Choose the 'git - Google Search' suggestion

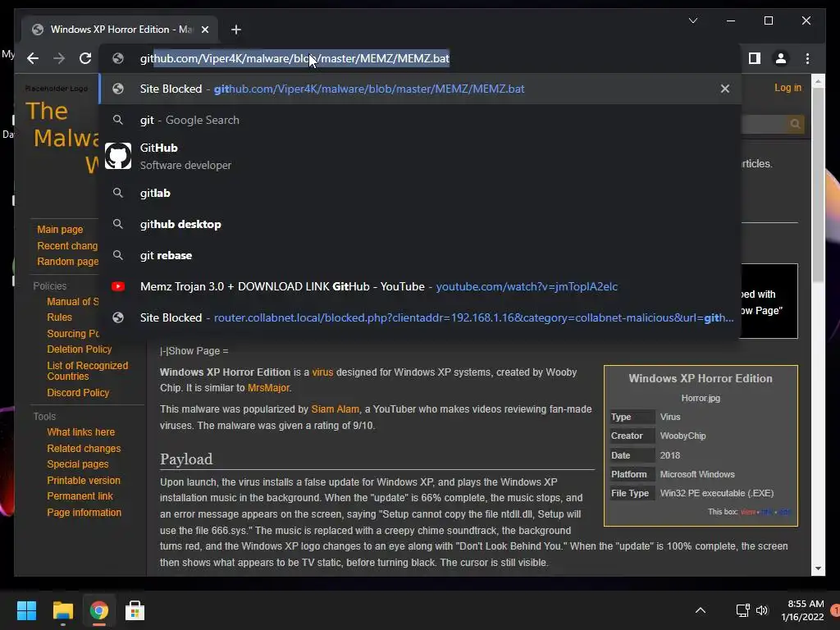point(421,120)
